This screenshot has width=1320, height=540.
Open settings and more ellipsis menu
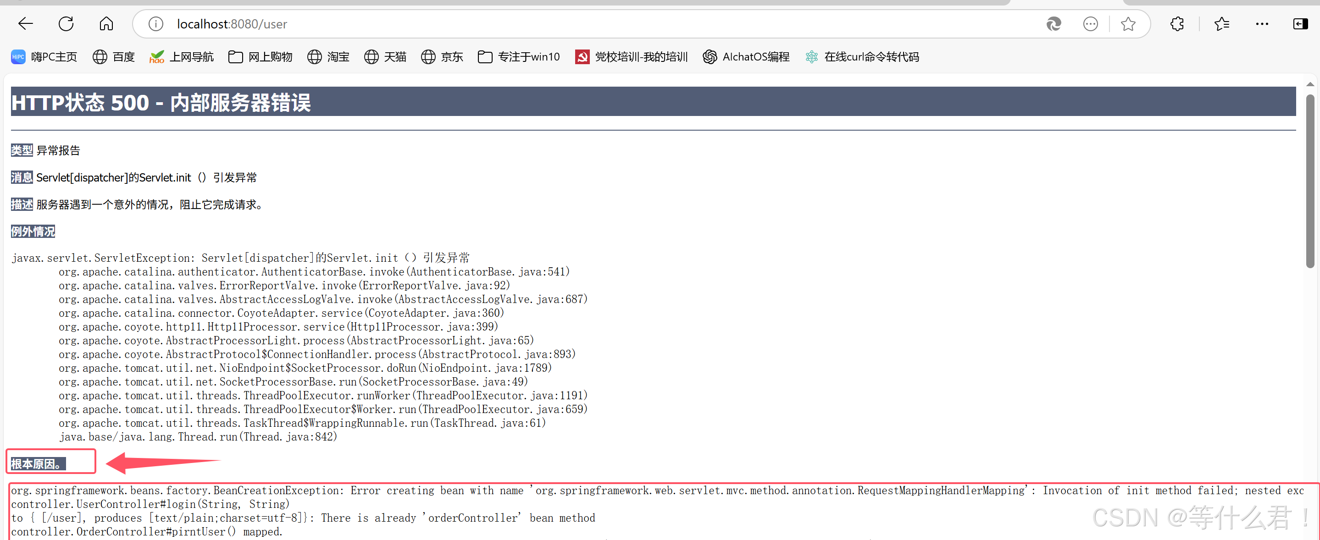pos(1262,24)
